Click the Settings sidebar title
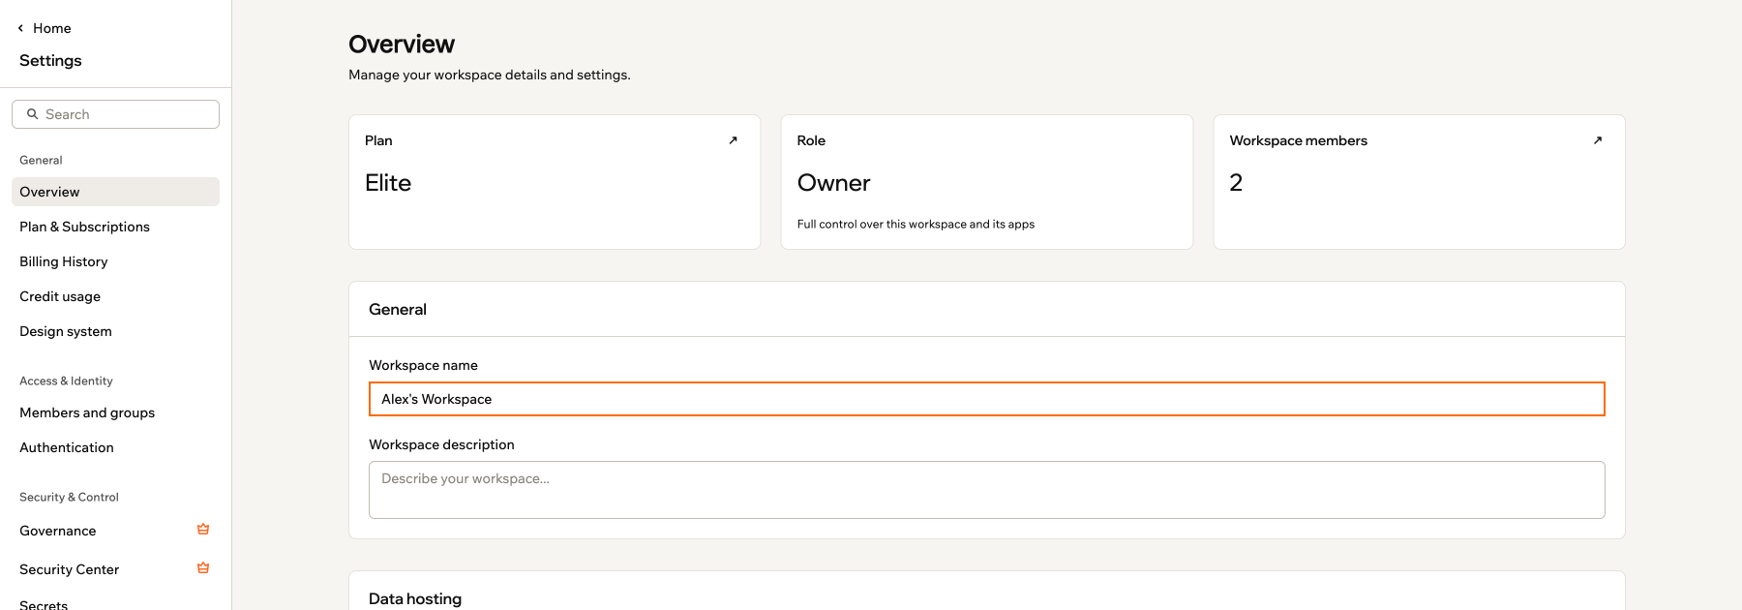The height and width of the screenshot is (610, 1742). 50,60
